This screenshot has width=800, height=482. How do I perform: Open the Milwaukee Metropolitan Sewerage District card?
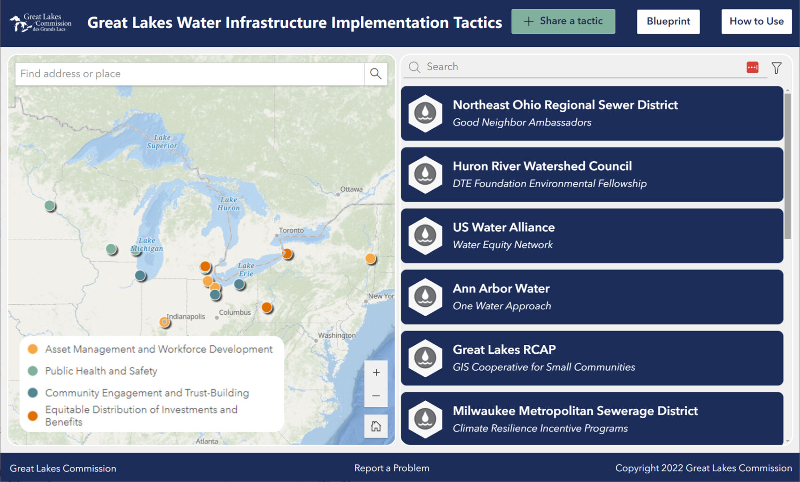coord(592,419)
